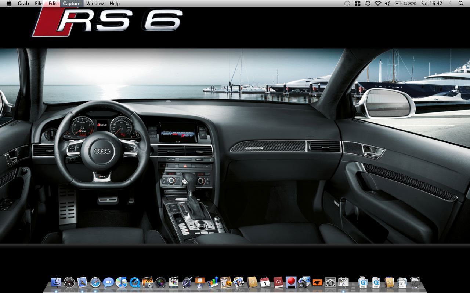
Task: Click the speech bubble status icon
Action: tap(347, 3)
